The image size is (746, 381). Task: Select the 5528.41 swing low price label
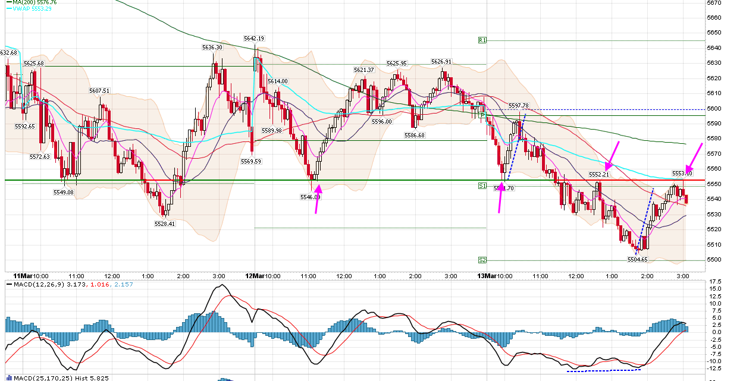click(165, 224)
